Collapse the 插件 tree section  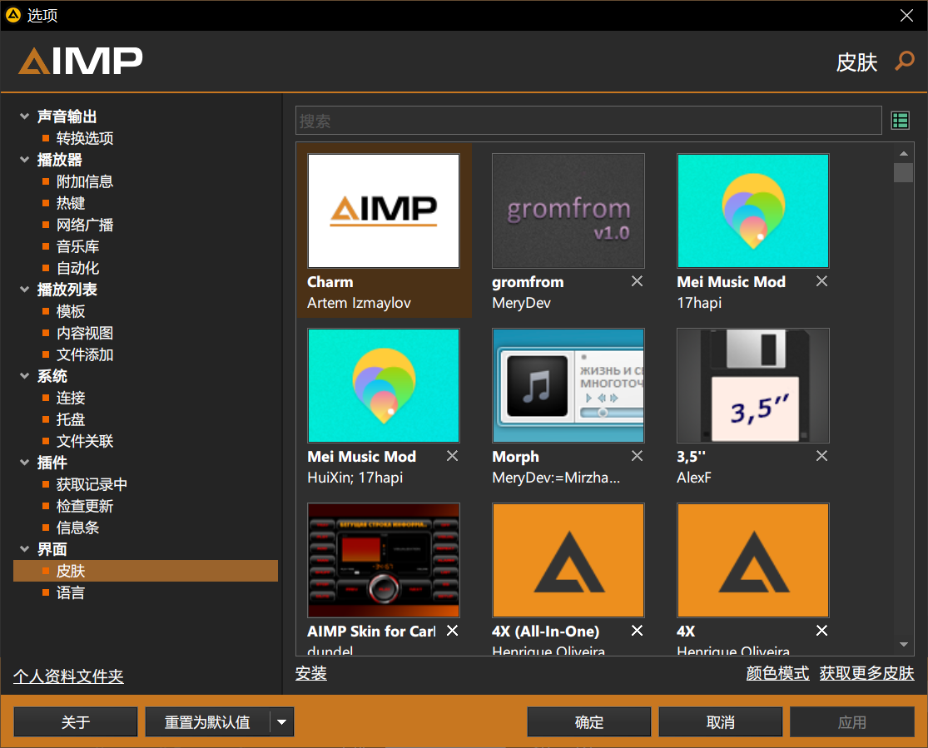coord(24,462)
